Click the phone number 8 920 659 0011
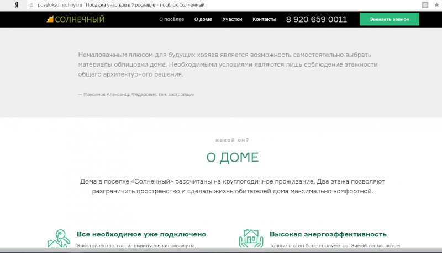Image resolution: width=442 pixels, height=253 pixels. click(x=316, y=19)
